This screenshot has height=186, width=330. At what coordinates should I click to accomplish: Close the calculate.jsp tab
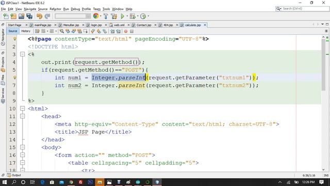tap(205, 25)
